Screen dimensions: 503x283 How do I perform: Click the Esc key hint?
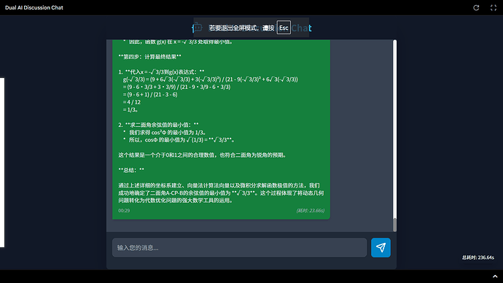tap(284, 28)
